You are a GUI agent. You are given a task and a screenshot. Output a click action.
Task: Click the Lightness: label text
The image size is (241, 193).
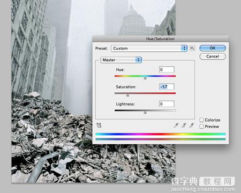tap(125, 104)
